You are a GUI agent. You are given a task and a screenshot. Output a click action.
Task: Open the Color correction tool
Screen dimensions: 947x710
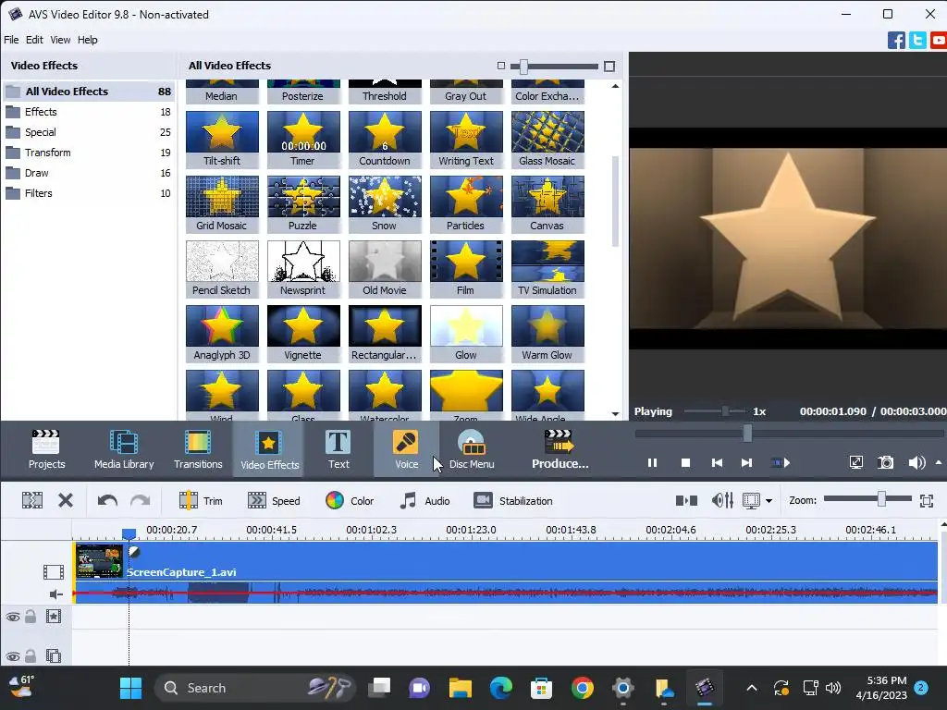point(350,500)
